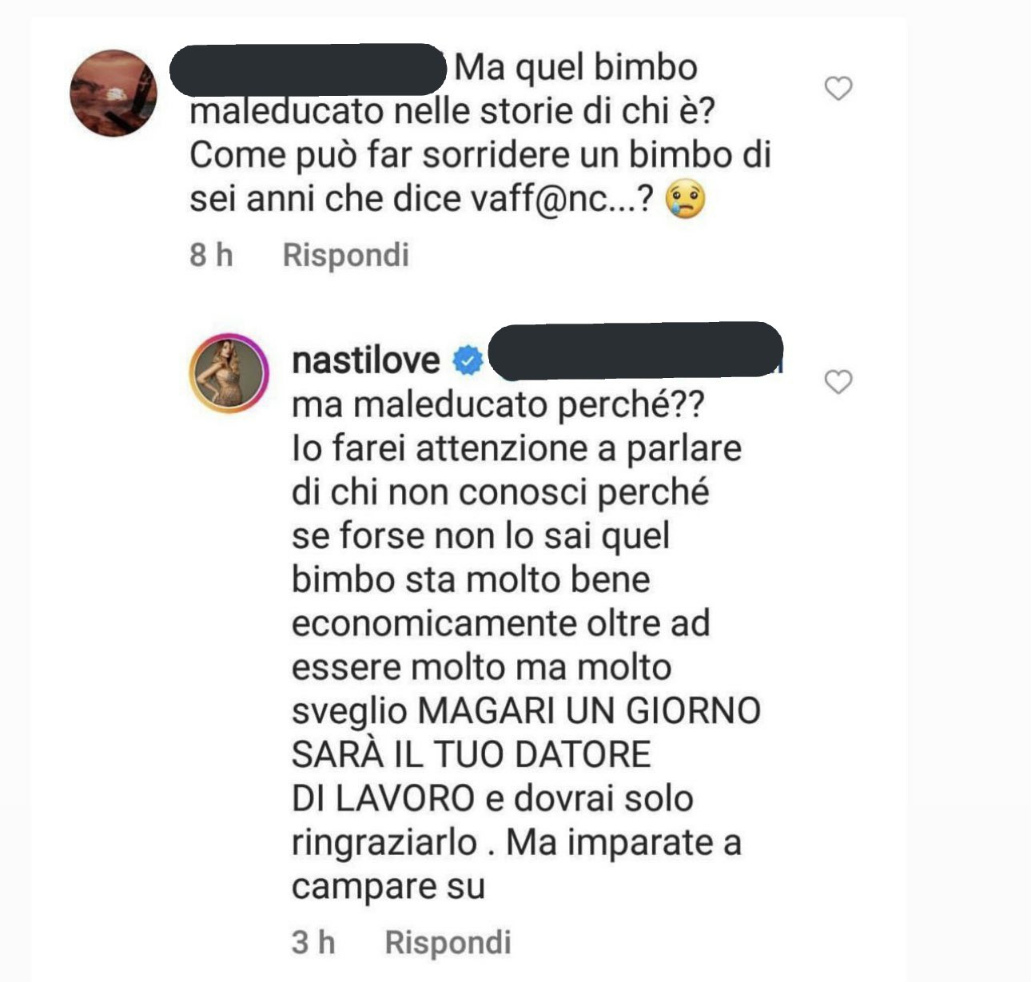Like the comment about the bimbo maleducato
This screenshot has width=1031, height=982.
tap(838, 88)
